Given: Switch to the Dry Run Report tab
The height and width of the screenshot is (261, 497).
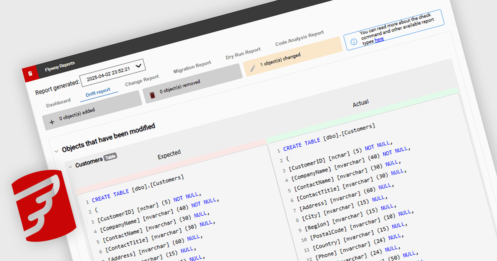Looking at the screenshot, I should pyautogui.click(x=243, y=54).
